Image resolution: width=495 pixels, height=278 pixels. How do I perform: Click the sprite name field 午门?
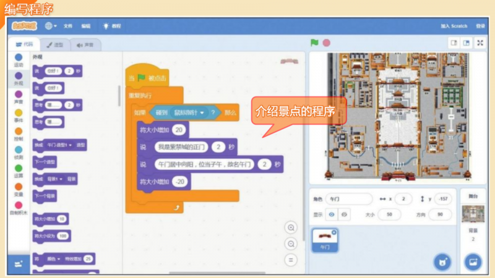tap(349, 199)
